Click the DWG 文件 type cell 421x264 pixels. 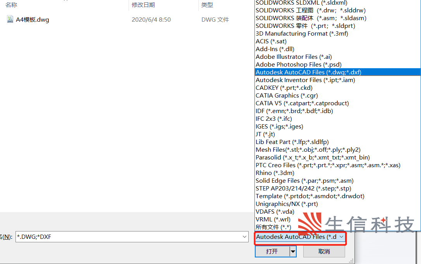coord(215,20)
